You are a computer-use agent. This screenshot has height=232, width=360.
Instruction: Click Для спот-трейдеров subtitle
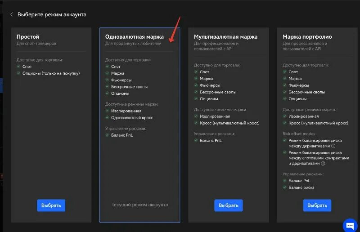[36, 43]
